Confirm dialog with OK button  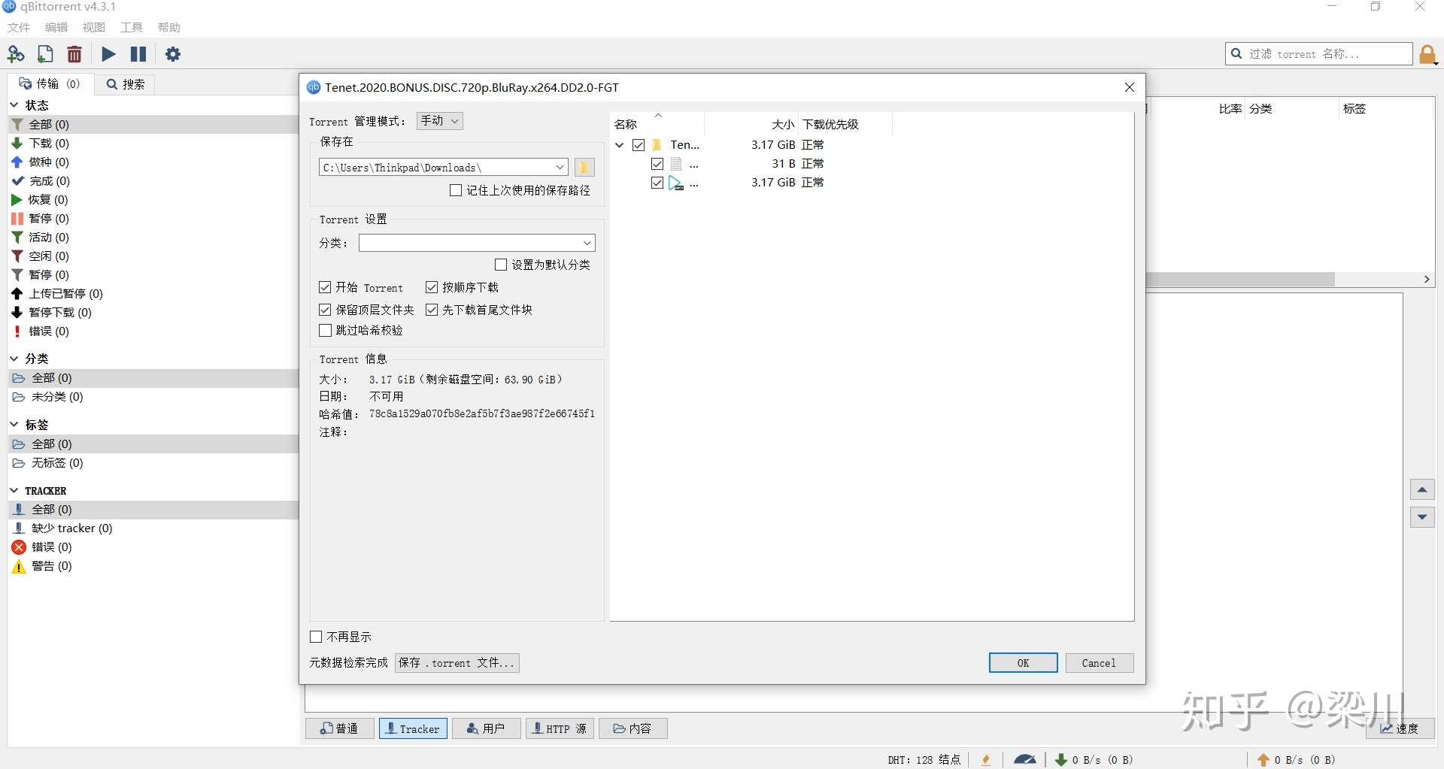coord(1023,662)
